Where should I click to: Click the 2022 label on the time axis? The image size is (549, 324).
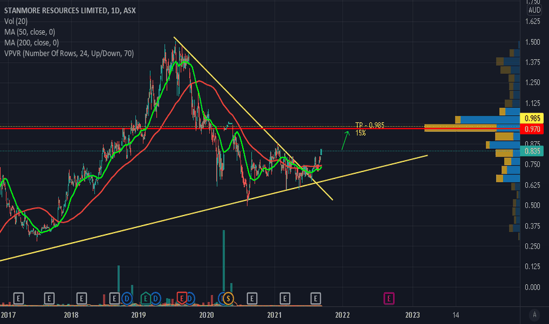click(x=342, y=315)
